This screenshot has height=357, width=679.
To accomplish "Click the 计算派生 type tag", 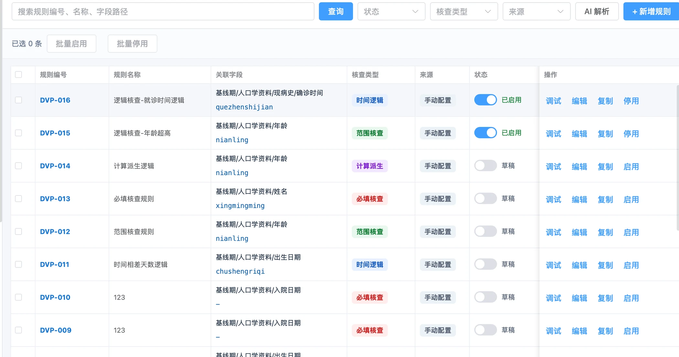I will coord(370,166).
